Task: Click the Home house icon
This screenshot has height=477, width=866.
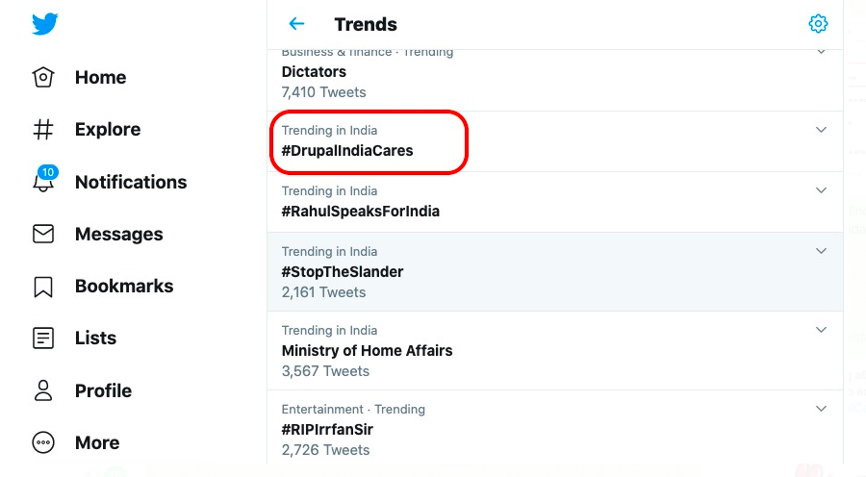Action: pos(43,78)
